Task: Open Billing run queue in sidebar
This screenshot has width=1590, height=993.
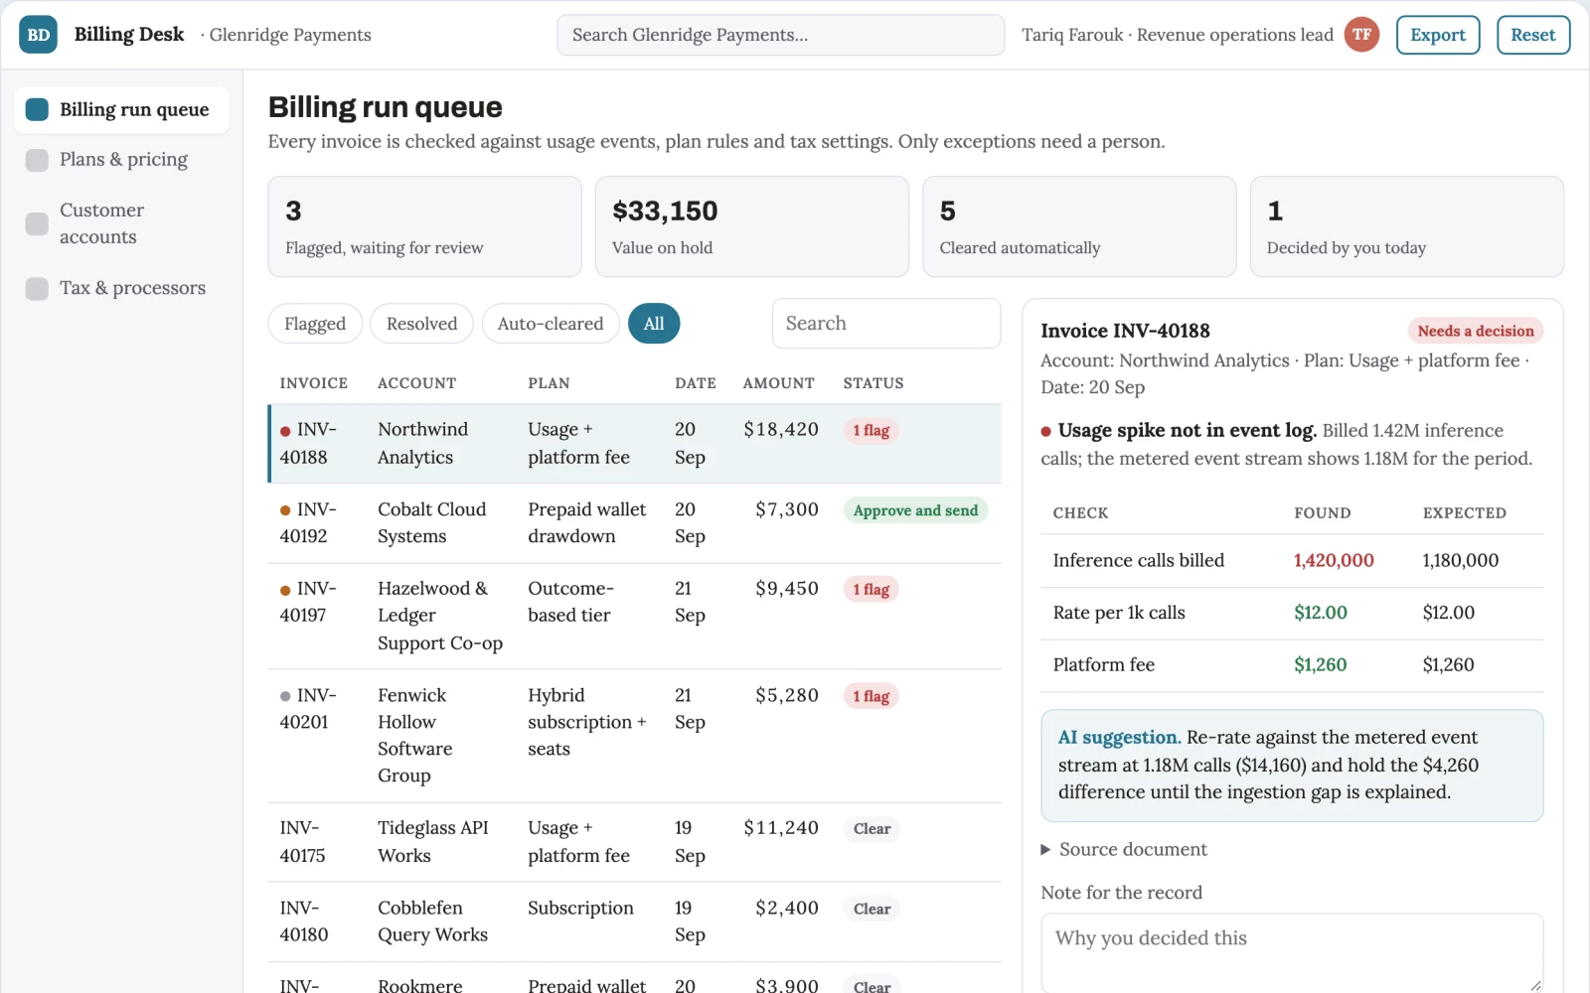Action: click(x=121, y=109)
